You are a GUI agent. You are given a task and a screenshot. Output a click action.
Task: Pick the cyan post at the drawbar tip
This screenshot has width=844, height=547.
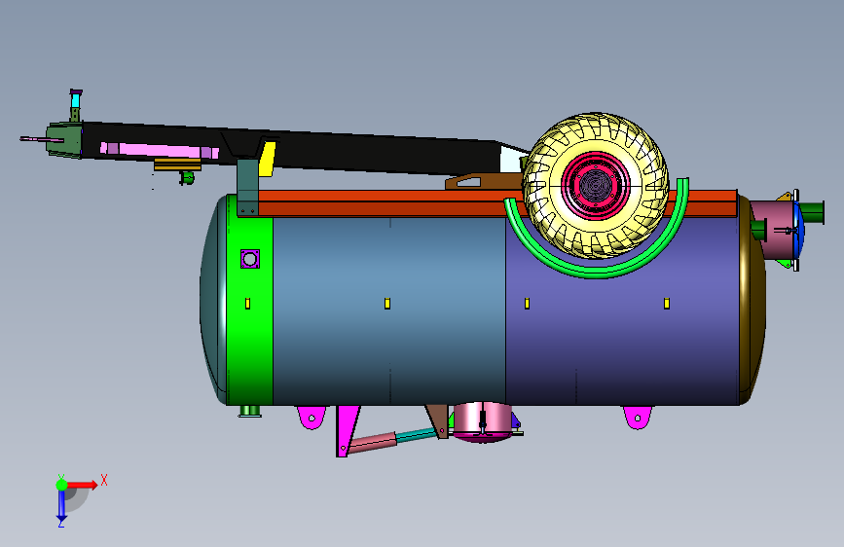(75, 99)
